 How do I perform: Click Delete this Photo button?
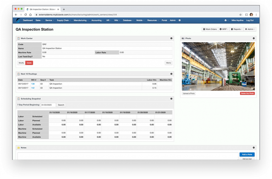tap(247, 93)
